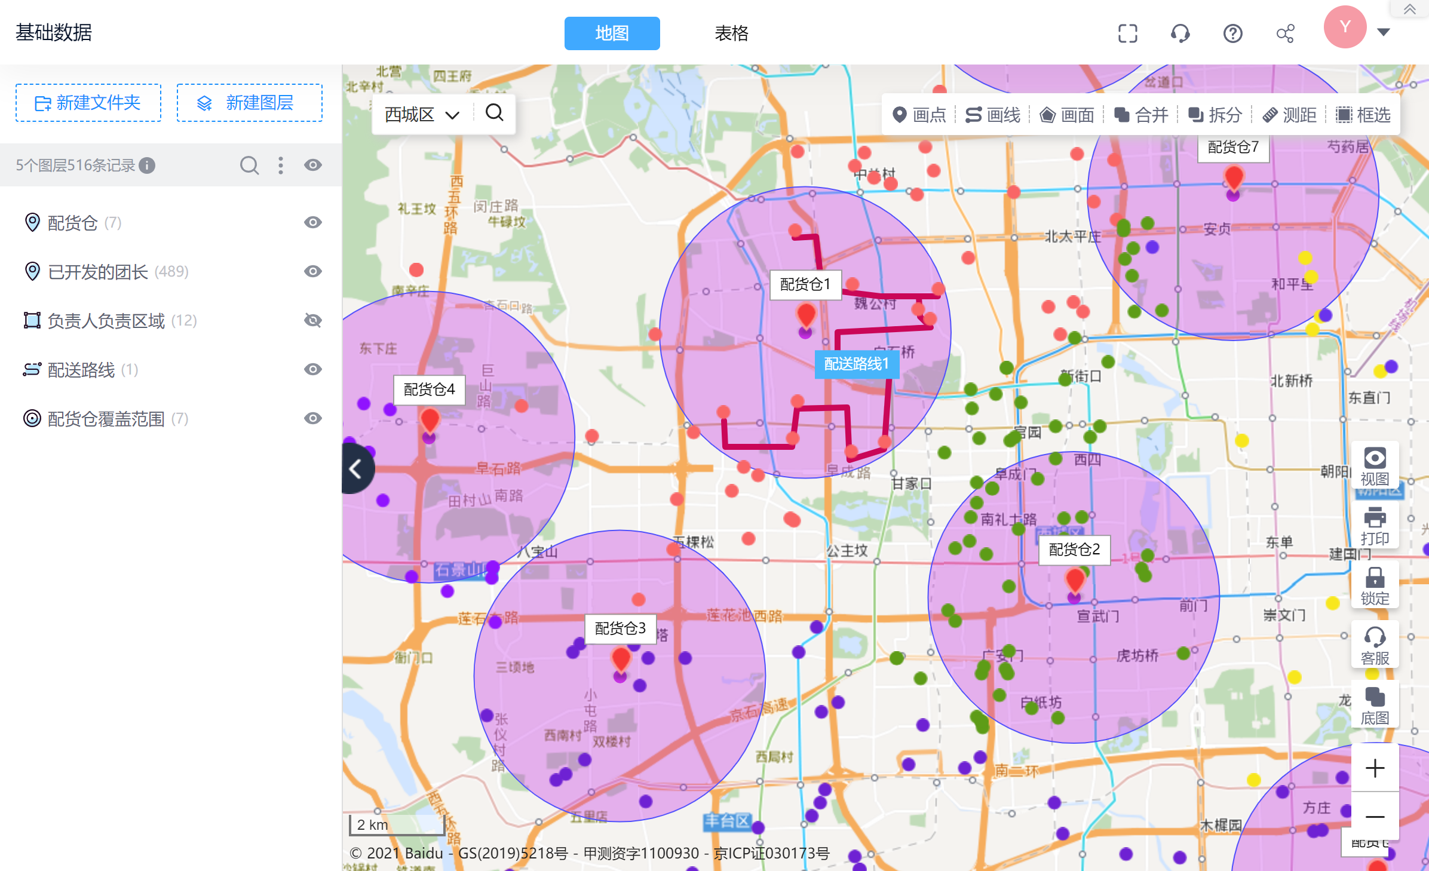Image resolution: width=1429 pixels, height=871 pixels.
Task: Hide the 已开发的团长 layer
Action: click(x=313, y=271)
